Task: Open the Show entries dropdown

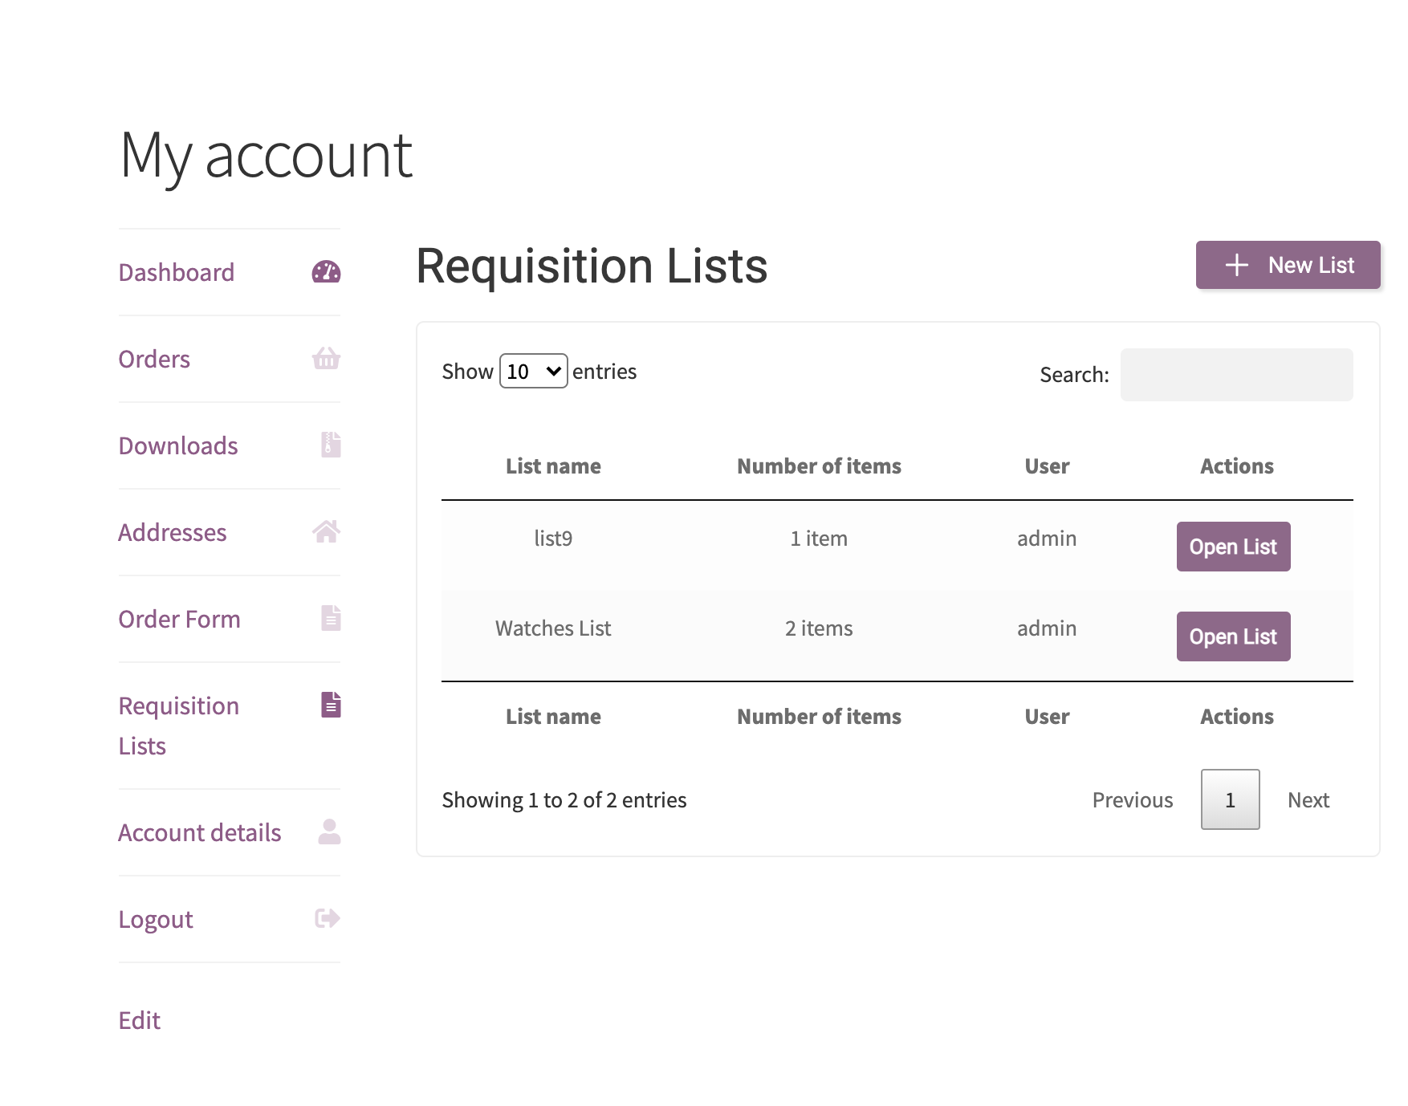Action: tap(533, 371)
